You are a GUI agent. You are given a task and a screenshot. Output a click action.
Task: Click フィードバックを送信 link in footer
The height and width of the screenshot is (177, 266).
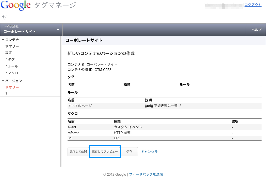pos(146,174)
